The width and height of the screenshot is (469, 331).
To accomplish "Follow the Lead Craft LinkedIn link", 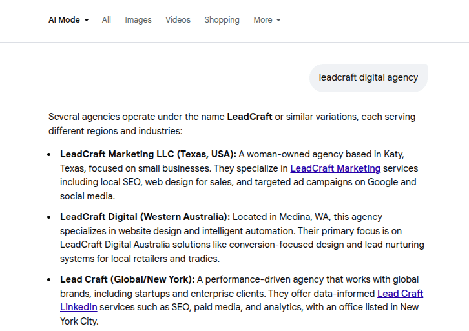I will [x=400, y=294].
